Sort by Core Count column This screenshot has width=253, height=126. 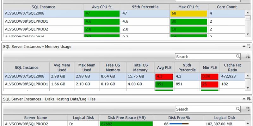click(227, 7)
